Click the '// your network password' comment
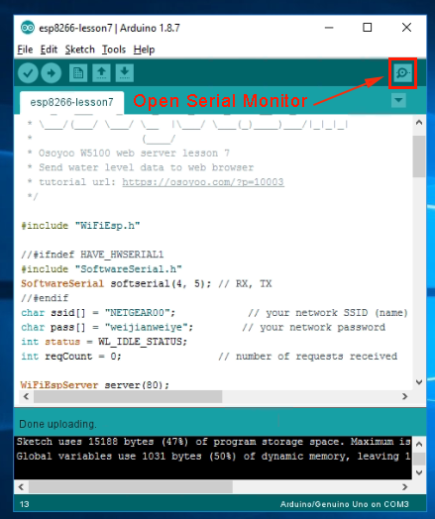 click(313, 328)
